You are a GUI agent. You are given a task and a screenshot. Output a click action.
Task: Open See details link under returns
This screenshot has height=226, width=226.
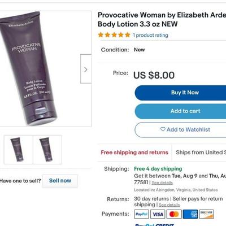click(x=169, y=205)
